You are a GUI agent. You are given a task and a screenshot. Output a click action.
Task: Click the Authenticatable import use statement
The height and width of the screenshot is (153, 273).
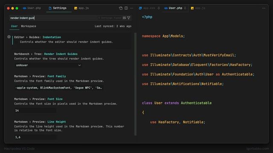point(198,74)
